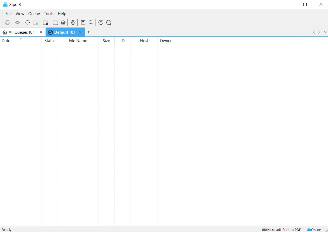Open the Help menu

[x=62, y=13]
